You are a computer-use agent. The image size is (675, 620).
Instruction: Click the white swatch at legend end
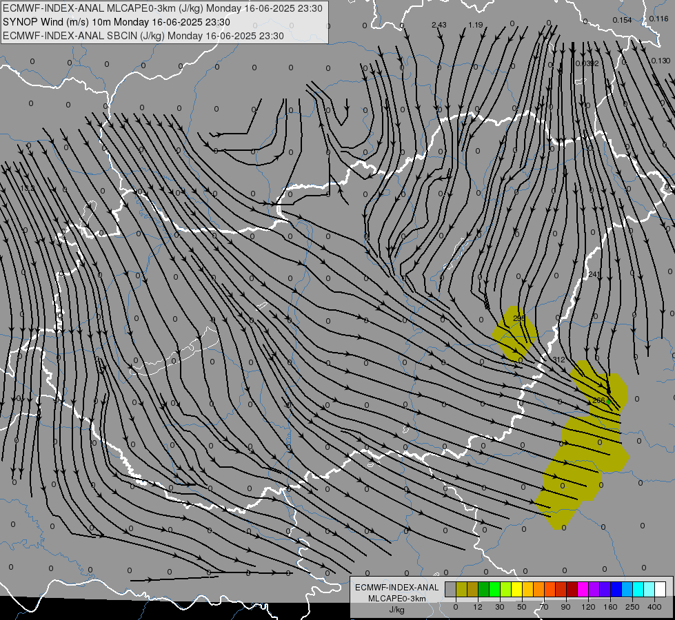coord(661,589)
